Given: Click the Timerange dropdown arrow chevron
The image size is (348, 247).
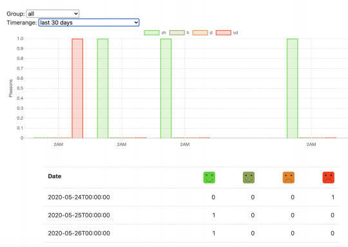Looking at the screenshot, I should [136, 23].
